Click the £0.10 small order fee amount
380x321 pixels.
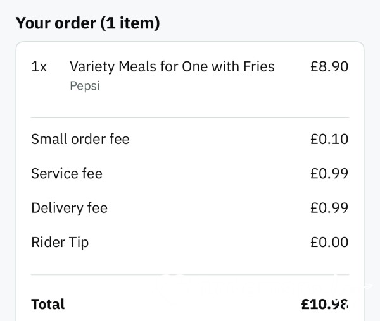pyautogui.click(x=329, y=139)
